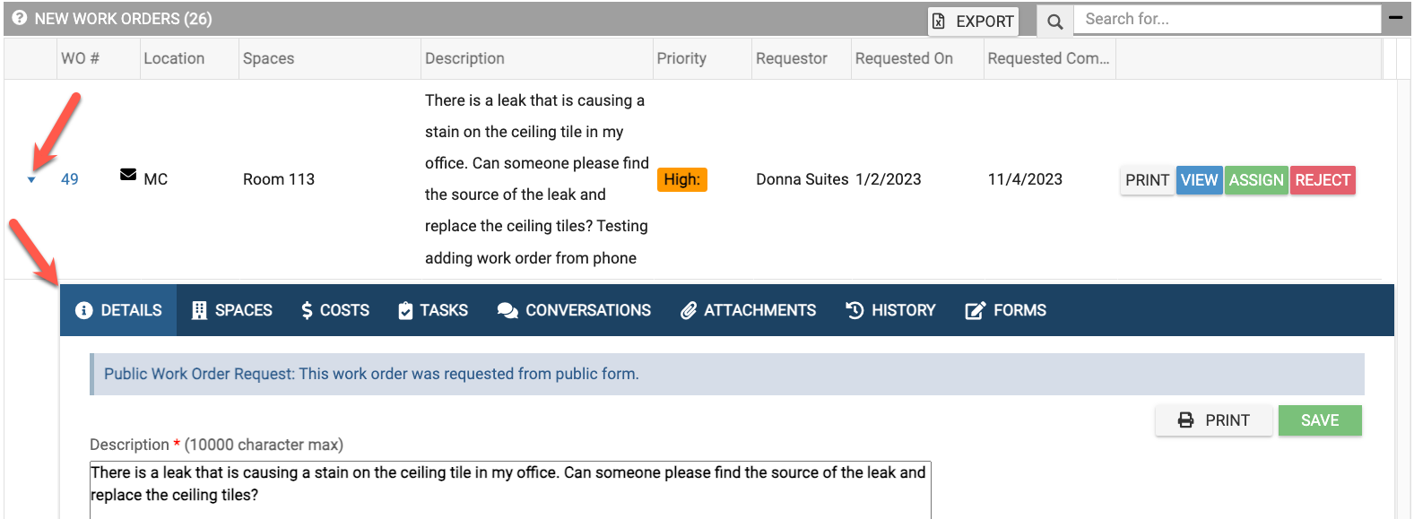Click the envelope icon beside MC
The height and width of the screenshot is (519, 1414).
click(128, 175)
